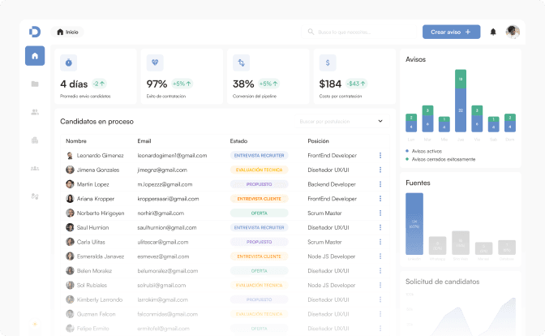Click the Inicio breadcrumb tab
545x336 pixels.
pyautogui.click(x=68, y=32)
